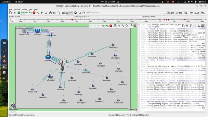Run until next event in module
The height and width of the screenshot is (117, 208).
30,13
